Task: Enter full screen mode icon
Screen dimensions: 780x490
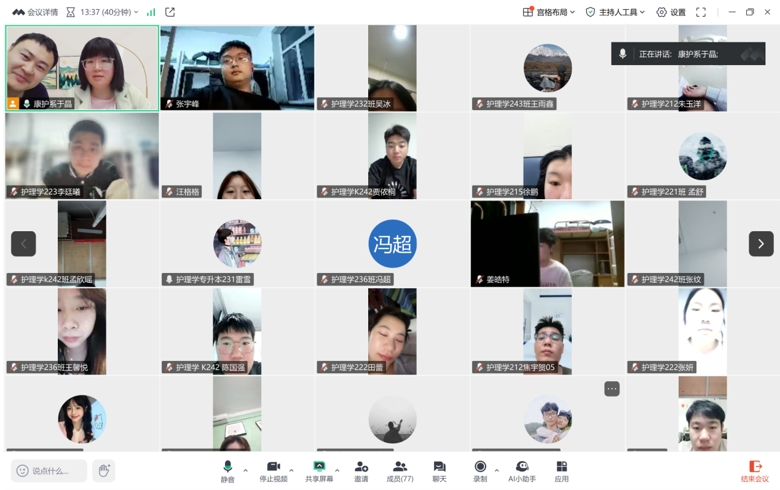Action: (x=701, y=12)
